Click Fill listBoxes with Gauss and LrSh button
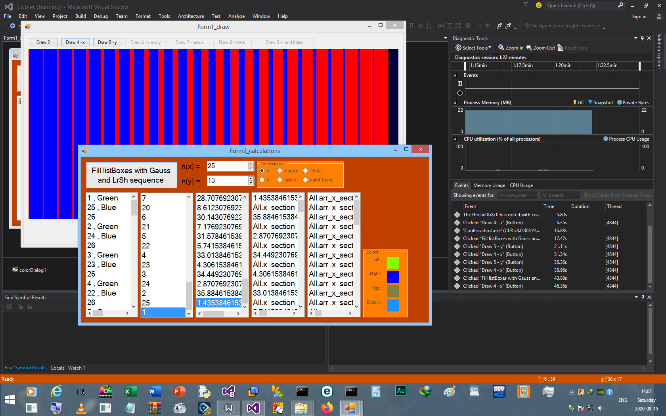The height and width of the screenshot is (416, 666). click(x=131, y=175)
